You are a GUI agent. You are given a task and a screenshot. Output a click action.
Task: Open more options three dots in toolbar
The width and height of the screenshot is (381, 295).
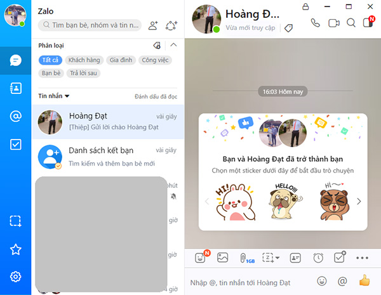coord(363,258)
